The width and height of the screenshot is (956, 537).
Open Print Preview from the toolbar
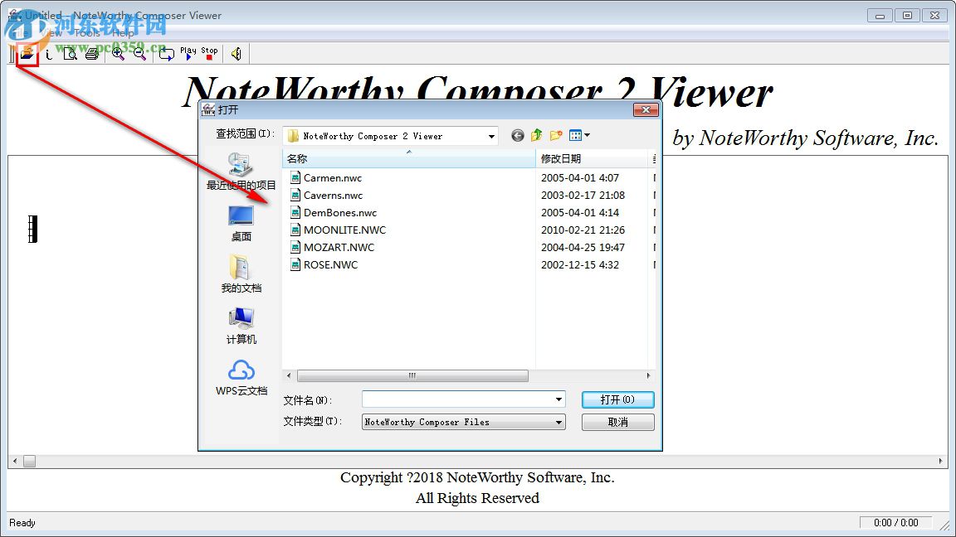[71, 53]
